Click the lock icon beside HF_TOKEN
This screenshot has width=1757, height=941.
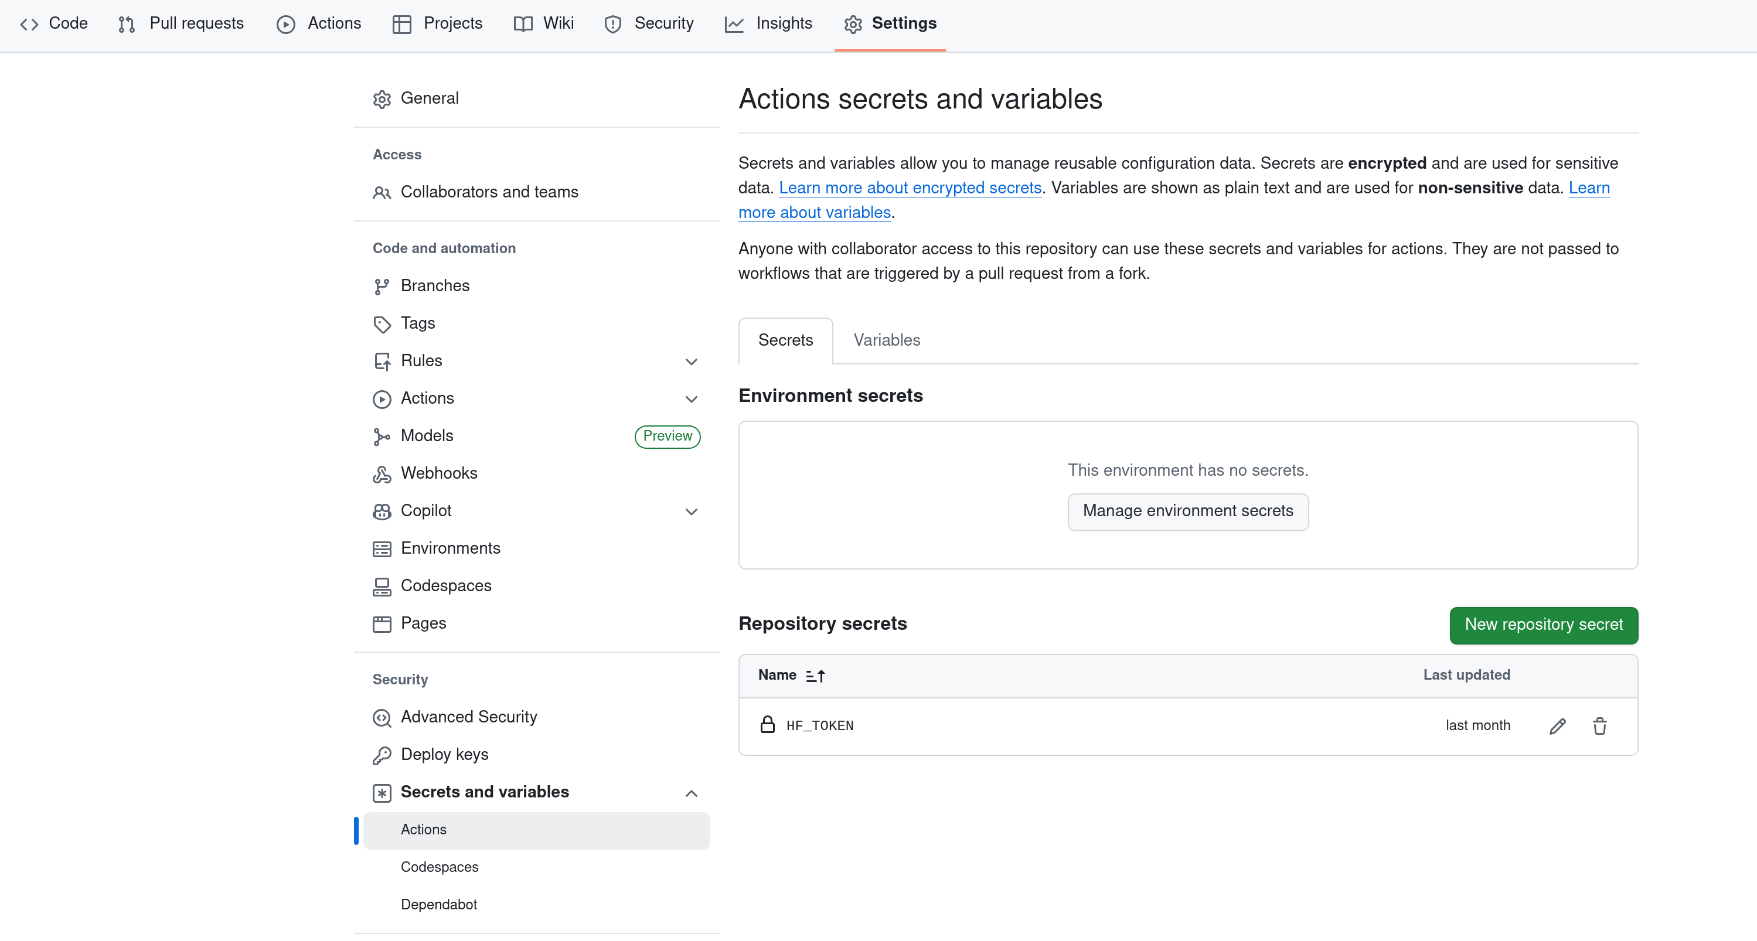tap(767, 725)
